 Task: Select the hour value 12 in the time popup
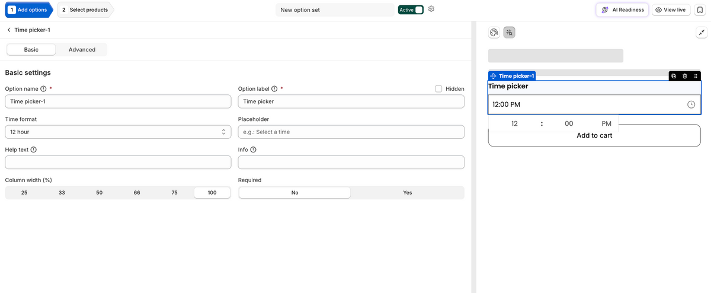tap(514, 124)
